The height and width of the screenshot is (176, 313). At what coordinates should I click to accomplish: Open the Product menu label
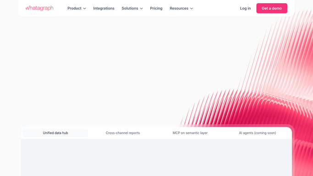click(x=74, y=8)
